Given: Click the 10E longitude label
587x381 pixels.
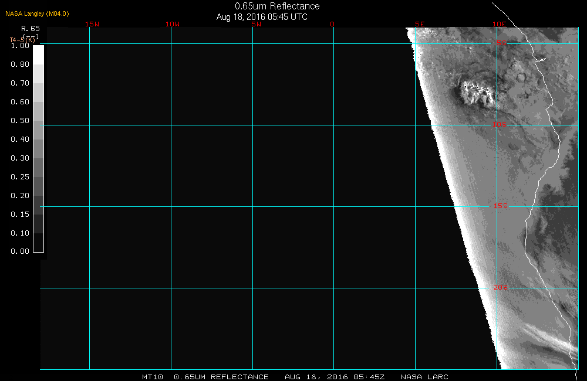Looking at the screenshot, I should 500,24.
